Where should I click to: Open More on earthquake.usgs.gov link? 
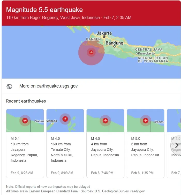48,86
